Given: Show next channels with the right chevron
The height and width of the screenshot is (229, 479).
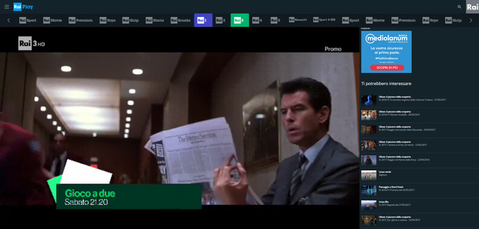Looking at the screenshot, I should (x=471, y=20).
